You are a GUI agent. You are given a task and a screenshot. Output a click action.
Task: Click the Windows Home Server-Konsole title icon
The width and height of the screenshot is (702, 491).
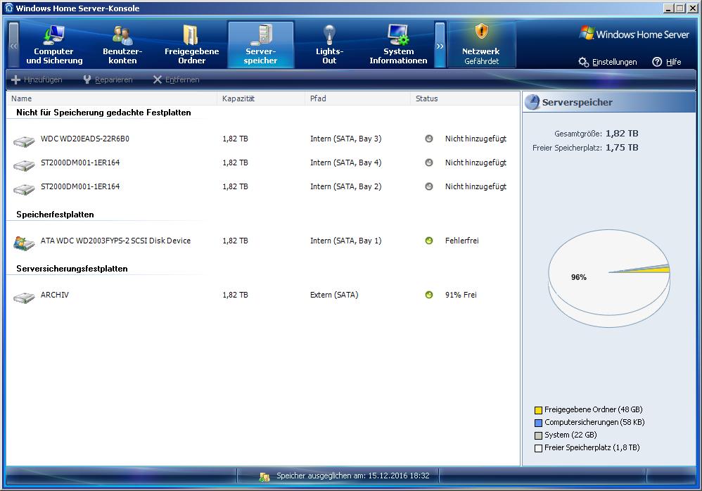click(x=9, y=8)
